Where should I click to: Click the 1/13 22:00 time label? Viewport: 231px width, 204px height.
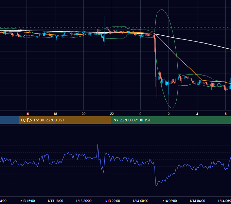[x=112, y=201]
